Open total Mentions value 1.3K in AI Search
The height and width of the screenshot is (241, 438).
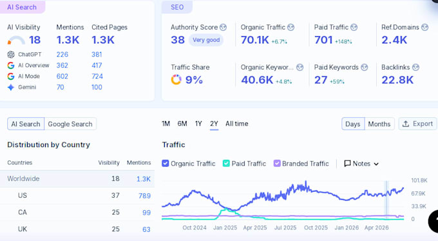point(68,40)
